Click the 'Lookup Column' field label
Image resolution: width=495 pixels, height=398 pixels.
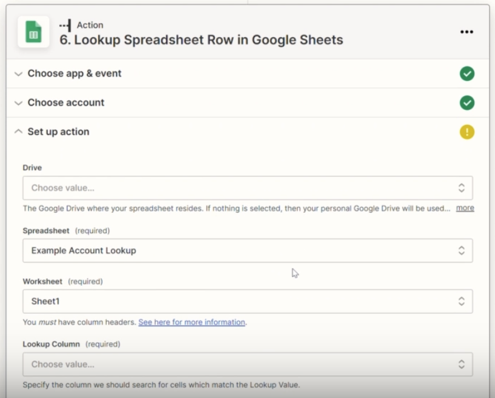click(x=51, y=344)
